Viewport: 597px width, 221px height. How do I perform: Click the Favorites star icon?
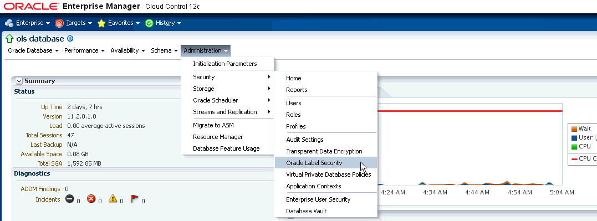coord(101,23)
